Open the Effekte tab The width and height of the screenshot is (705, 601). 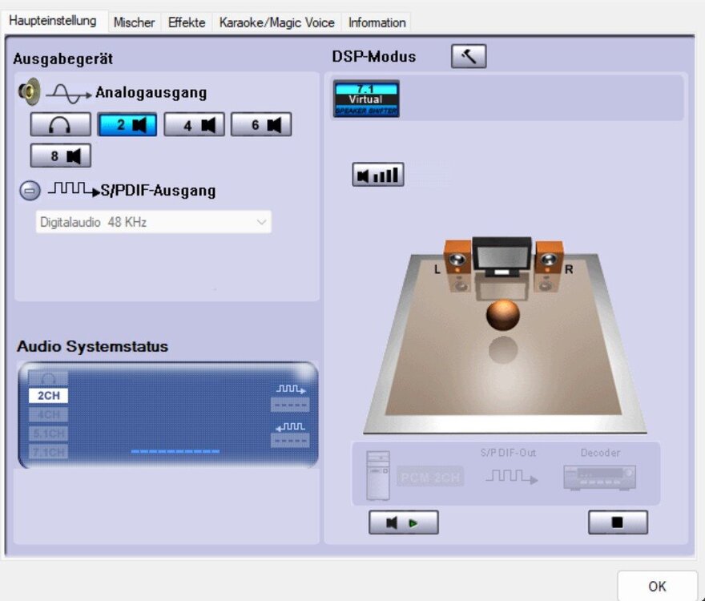[x=187, y=22]
